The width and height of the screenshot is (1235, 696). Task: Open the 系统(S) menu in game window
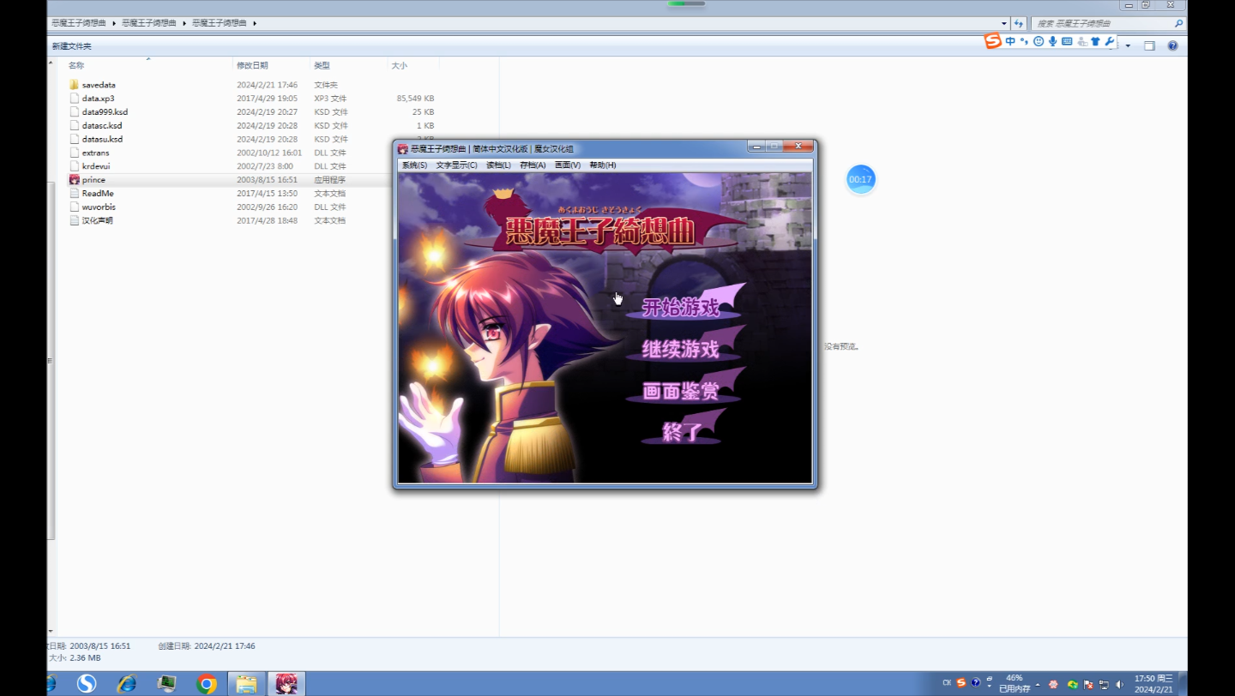coord(414,165)
